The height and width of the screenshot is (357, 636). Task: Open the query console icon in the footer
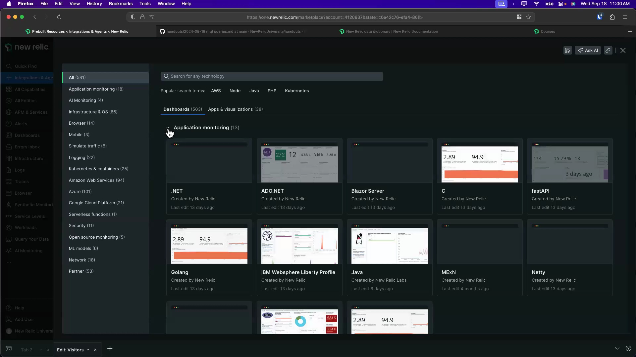click(9, 349)
